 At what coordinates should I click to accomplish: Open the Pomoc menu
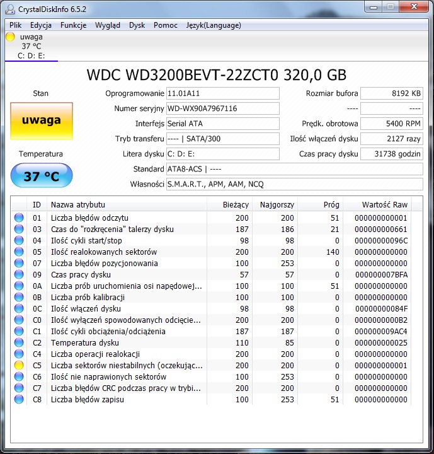166,25
